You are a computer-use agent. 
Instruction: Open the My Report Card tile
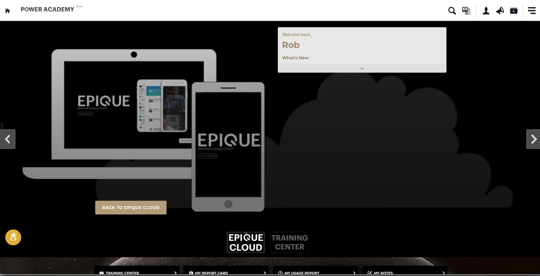[226, 271]
